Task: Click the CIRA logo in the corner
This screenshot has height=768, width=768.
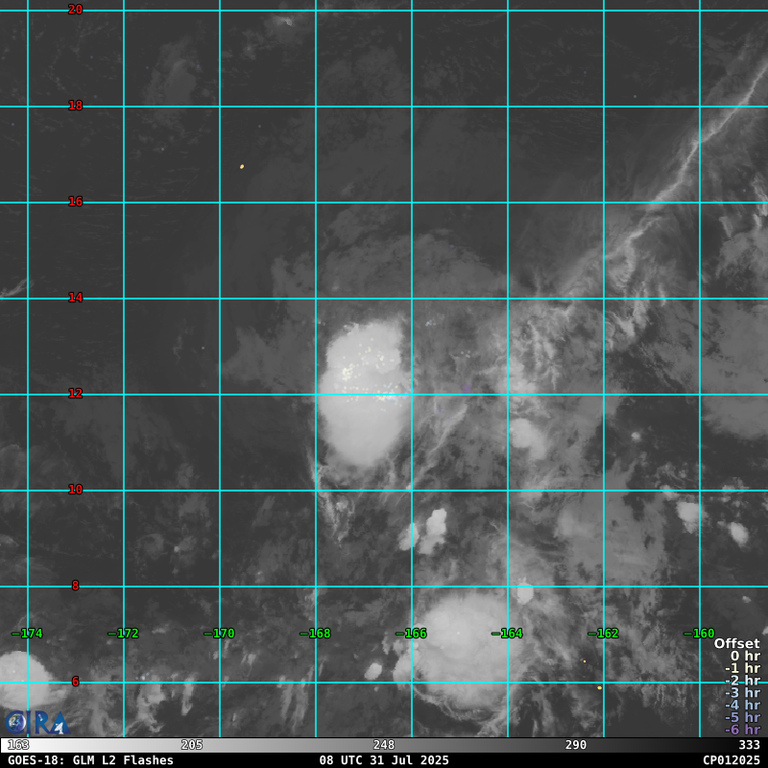Action: click(36, 722)
